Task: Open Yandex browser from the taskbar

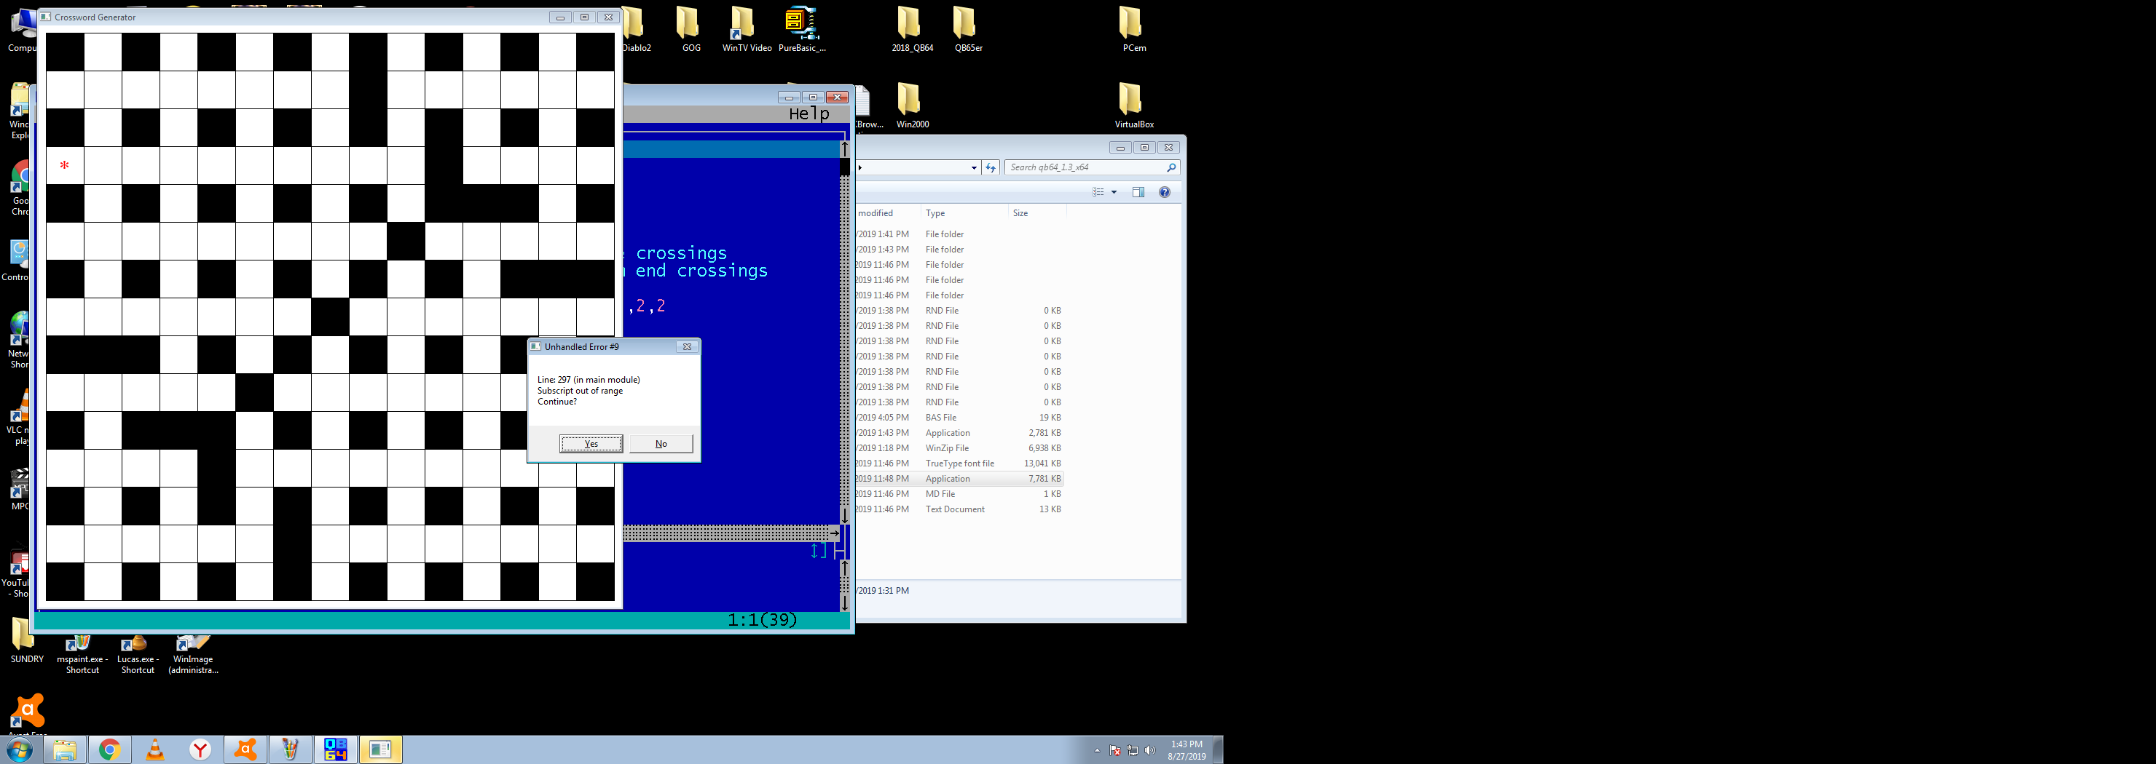Action: [x=200, y=749]
